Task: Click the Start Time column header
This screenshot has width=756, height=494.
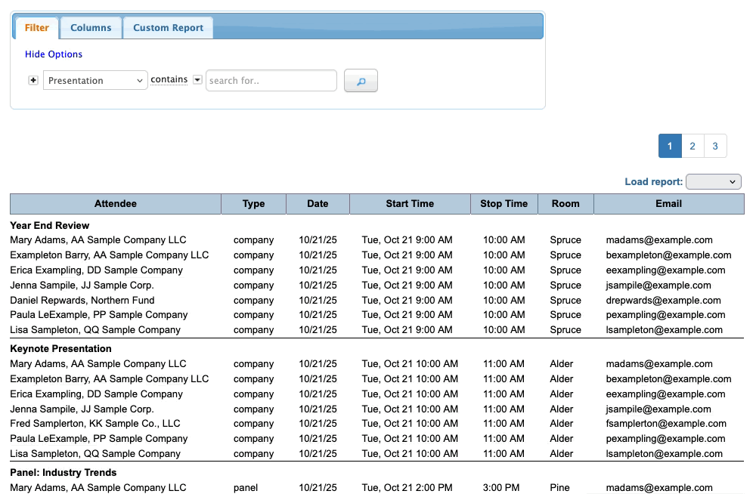Action: coord(410,204)
